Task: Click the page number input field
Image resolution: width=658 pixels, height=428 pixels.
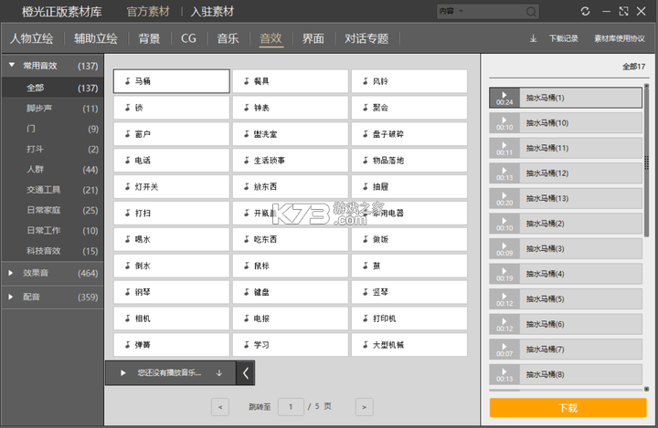Action: (291, 407)
